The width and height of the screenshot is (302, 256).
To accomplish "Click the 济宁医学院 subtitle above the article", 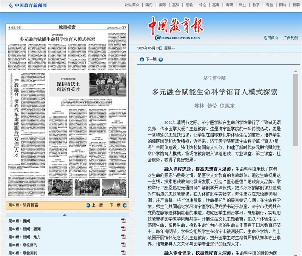I will [x=214, y=78].
